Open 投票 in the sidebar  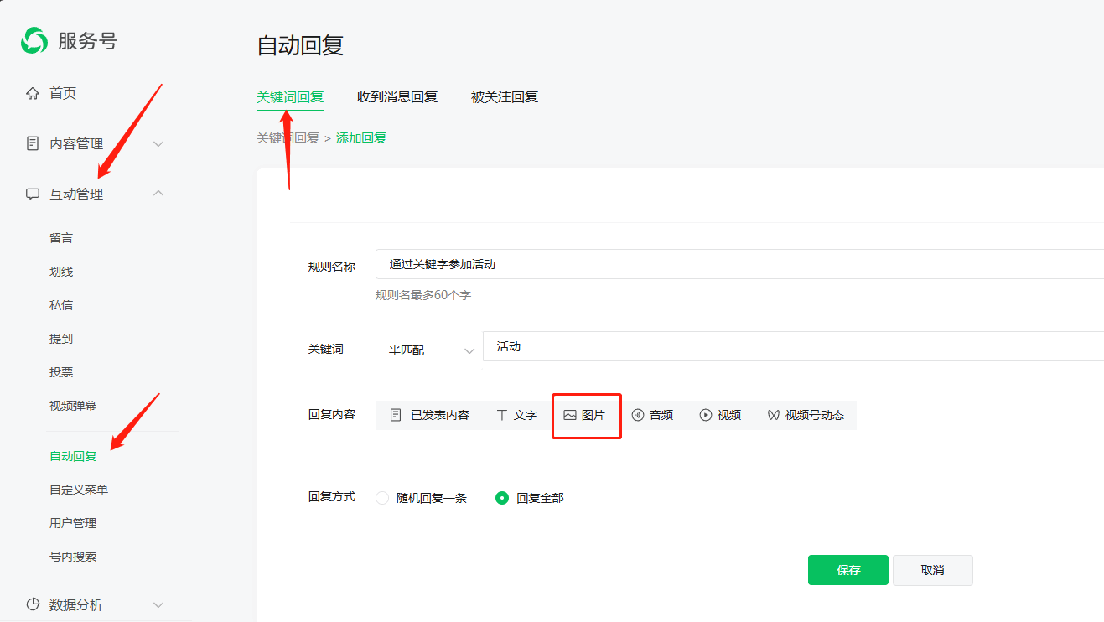[x=61, y=372]
